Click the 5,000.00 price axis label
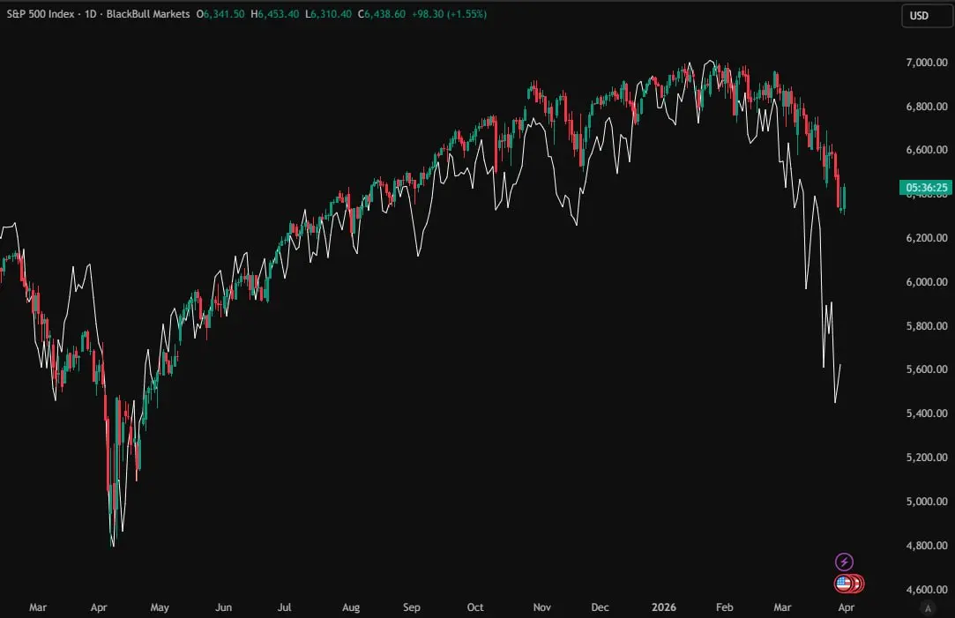Screen dimensions: 955x618 click(x=927, y=501)
